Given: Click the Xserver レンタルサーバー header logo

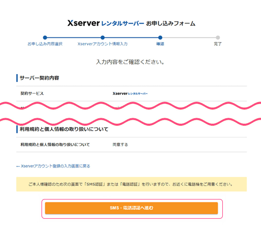Looking at the screenshot, I should click(x=106, y=23).
